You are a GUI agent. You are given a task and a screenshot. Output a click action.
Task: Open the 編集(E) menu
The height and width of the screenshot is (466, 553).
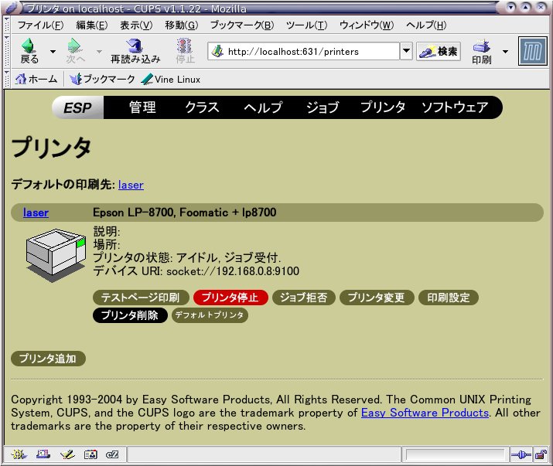92,25
